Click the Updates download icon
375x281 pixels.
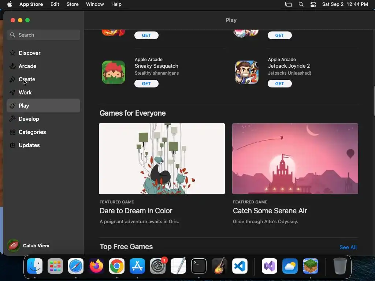tap(12, 145)
